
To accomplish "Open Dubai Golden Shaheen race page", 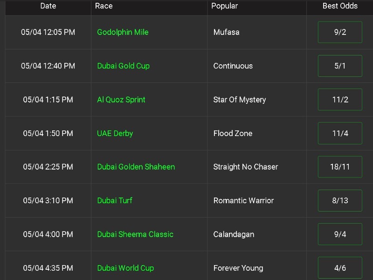I will [136, 167].
